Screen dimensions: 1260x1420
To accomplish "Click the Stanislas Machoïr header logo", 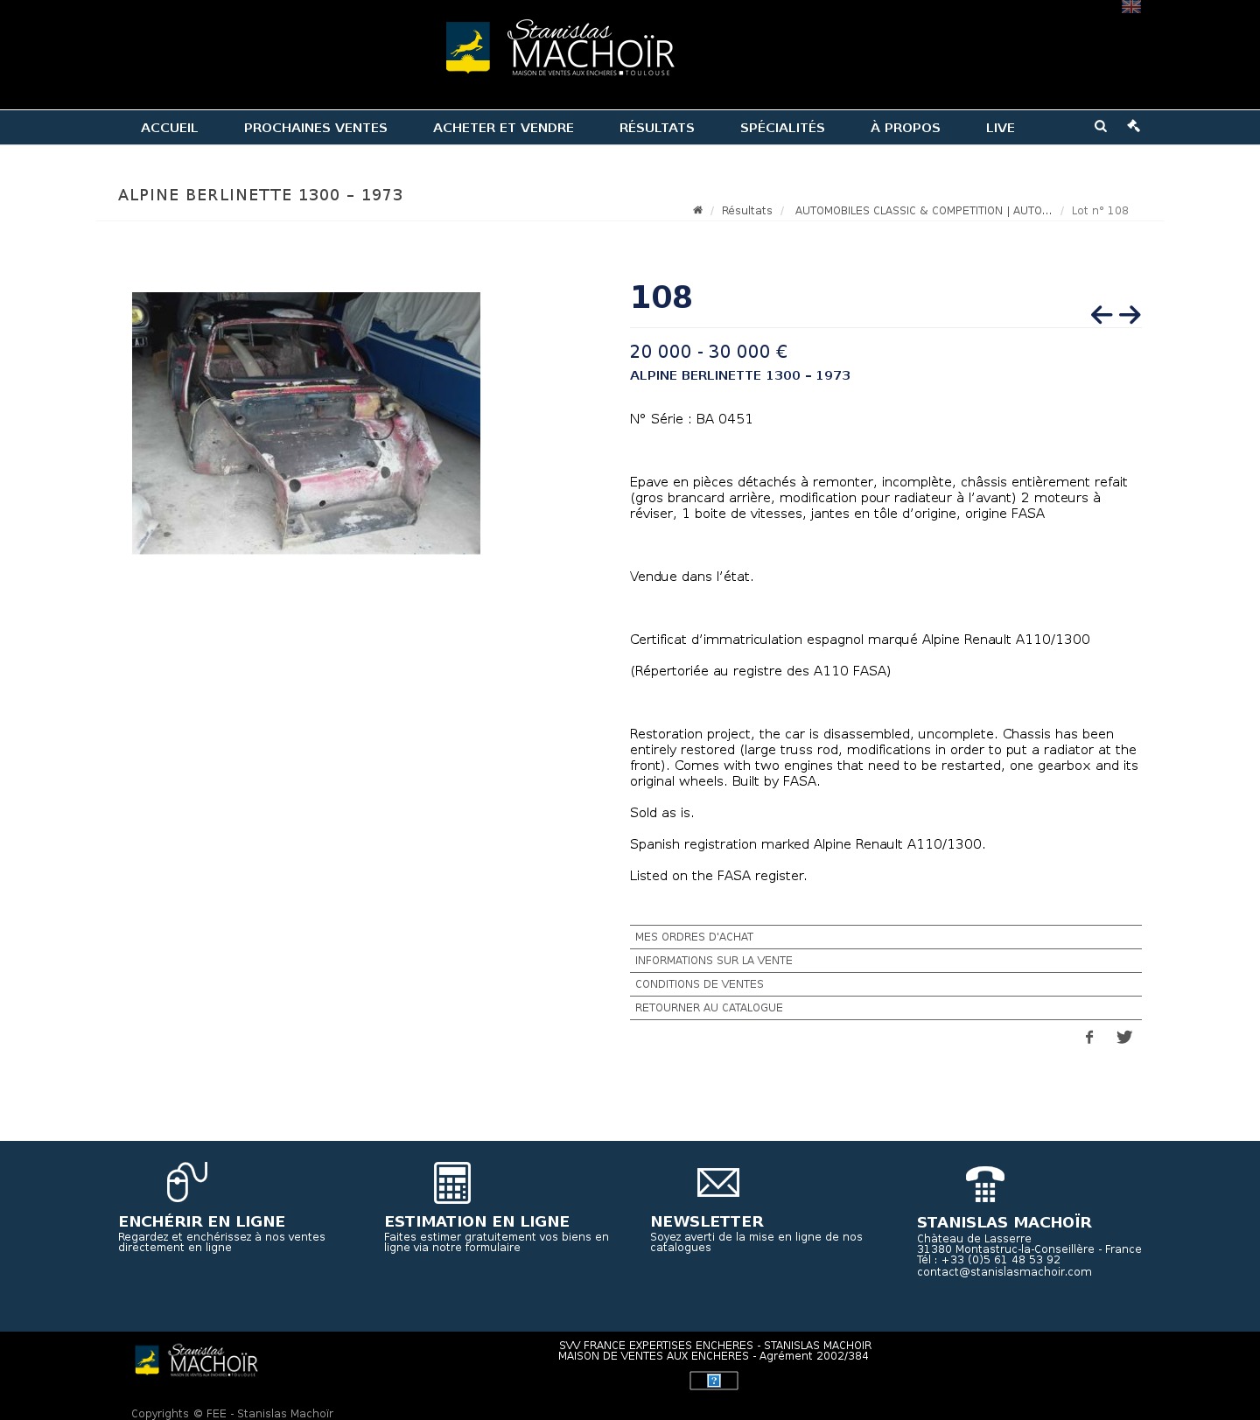I will coord(560,47).
